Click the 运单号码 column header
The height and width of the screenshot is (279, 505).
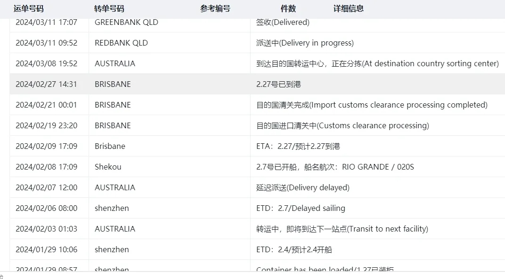tap(29, 8)
